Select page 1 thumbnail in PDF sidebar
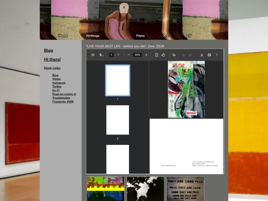This screenshot has width=268, height=201. coord(118,80)
